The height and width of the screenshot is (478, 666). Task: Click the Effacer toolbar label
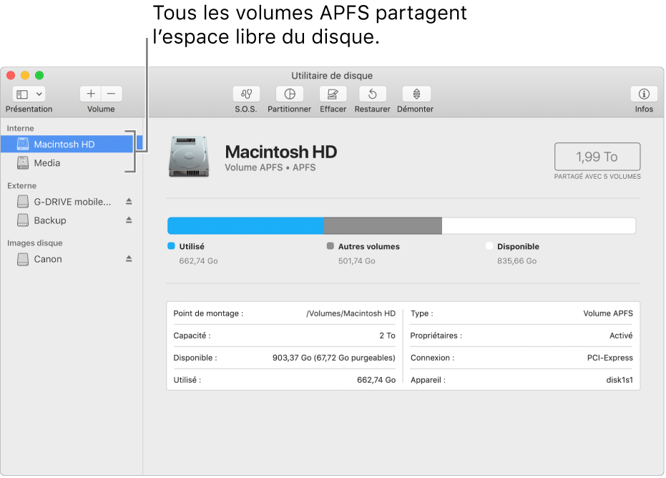point(333,109)
